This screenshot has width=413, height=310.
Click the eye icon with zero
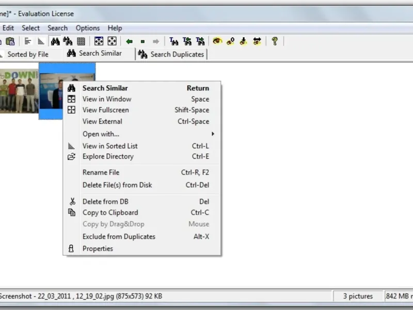pos(230,41)
